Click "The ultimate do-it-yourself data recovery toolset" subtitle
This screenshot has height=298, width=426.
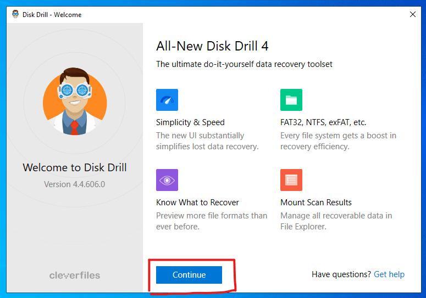point(244,64)
